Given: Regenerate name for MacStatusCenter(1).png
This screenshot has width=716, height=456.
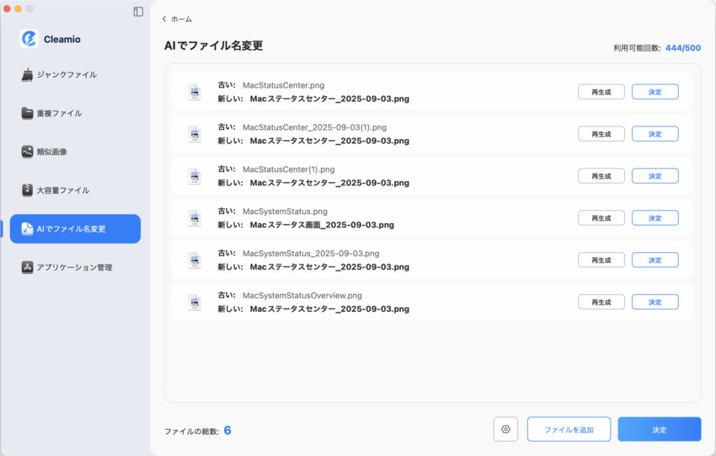Looking at the screenshot, I should coord(601,176).
